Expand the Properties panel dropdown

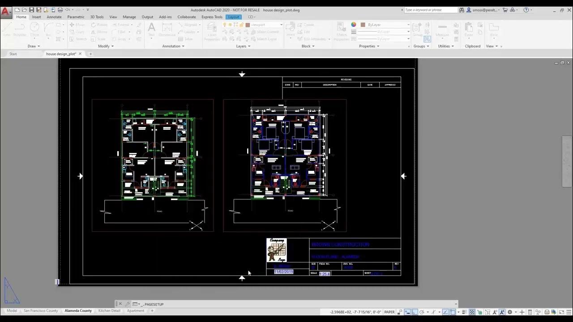tap(369, 46)
